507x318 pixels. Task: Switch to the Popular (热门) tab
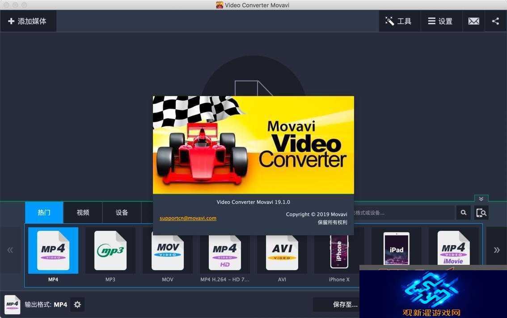point(44,212)
